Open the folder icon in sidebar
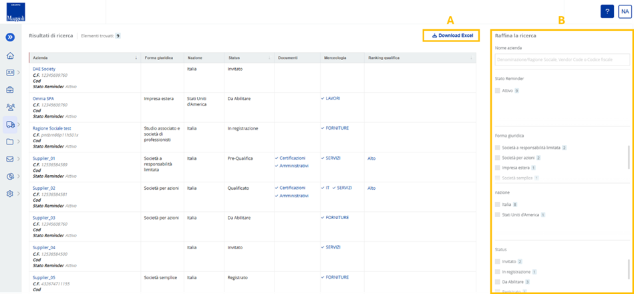634x294 pixels. [x=10, y=142]
